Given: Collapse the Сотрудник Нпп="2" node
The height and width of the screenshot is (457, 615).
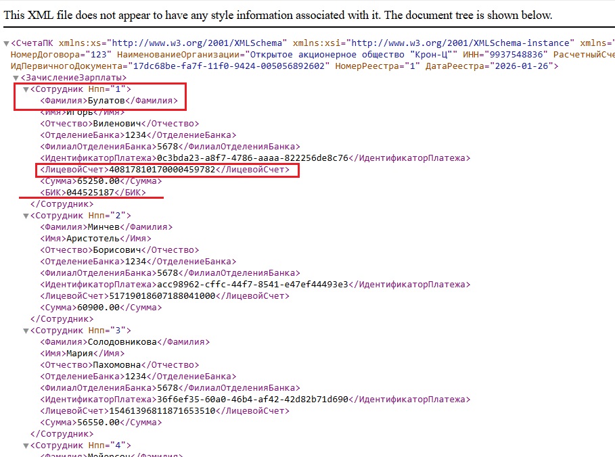Looking at the screenshot, I should [x=26, y=216].
